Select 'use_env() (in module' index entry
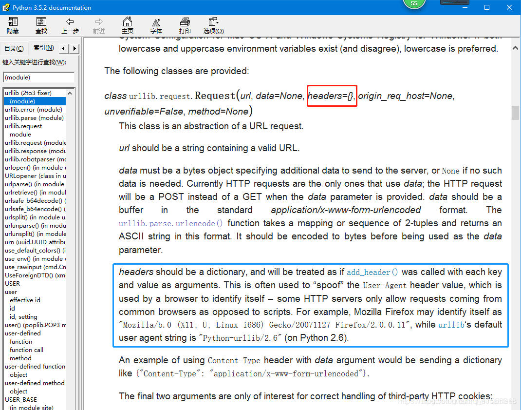Image resolution: width=521 pixels, height=410 pixels. (35, 258)
